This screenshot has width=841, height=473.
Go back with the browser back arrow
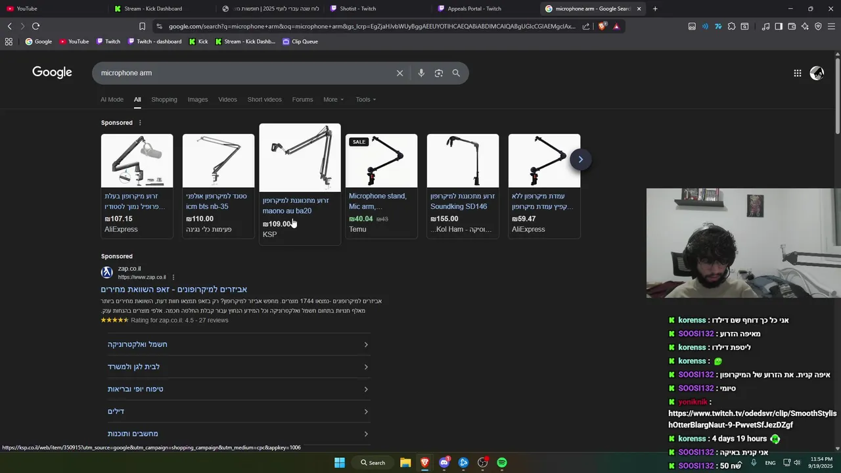click(9, 26)
